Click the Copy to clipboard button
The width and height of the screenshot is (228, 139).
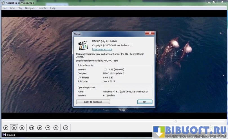click(93, 102)
